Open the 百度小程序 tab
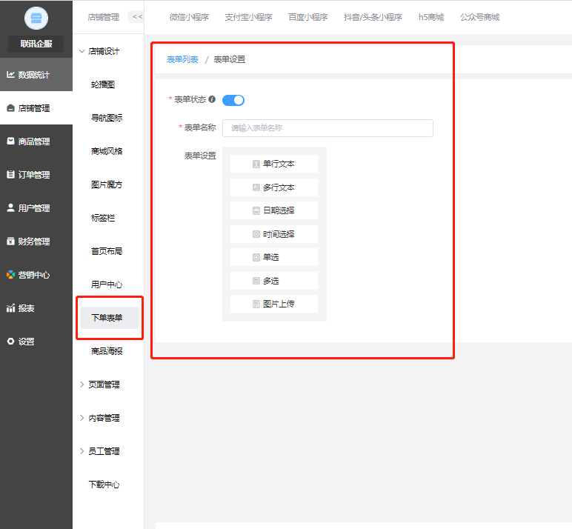The height and width of the screenshot is (529, 572). (308, 17)
